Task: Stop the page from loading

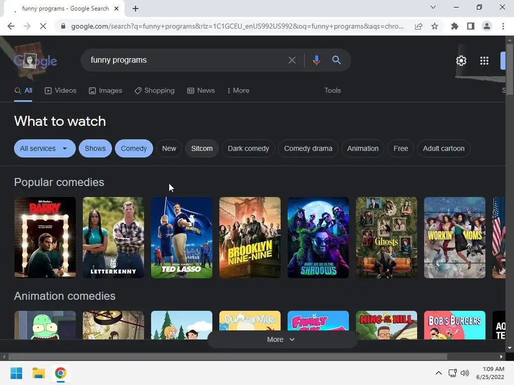Action: [x=43, y=26]
